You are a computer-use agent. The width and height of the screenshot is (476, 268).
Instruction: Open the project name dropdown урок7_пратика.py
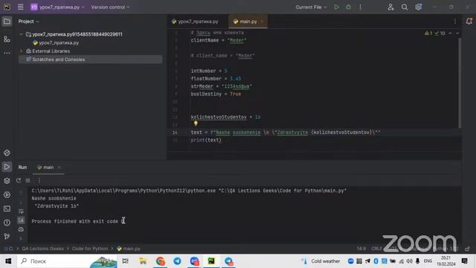[57, 7]
